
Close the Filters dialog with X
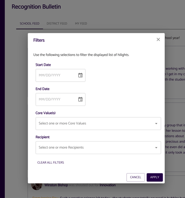158,40
